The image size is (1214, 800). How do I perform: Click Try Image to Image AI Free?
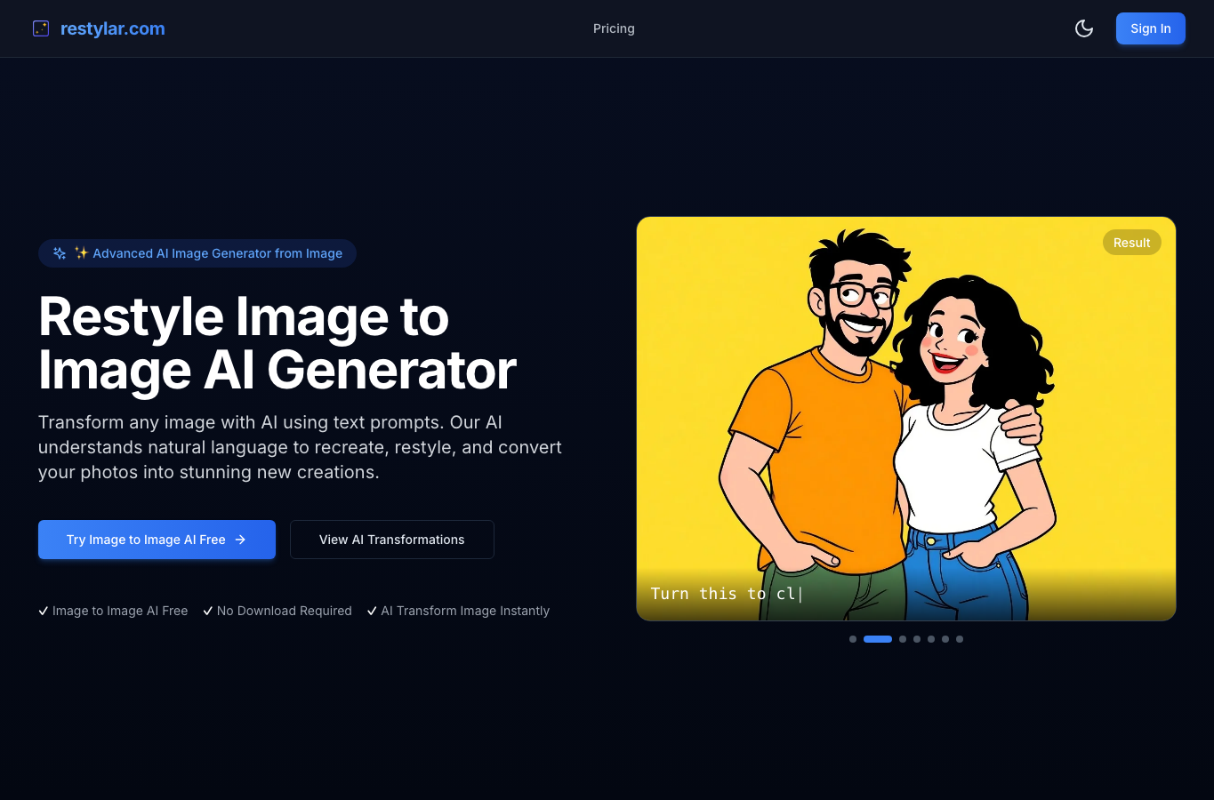(x=157, y=540)
